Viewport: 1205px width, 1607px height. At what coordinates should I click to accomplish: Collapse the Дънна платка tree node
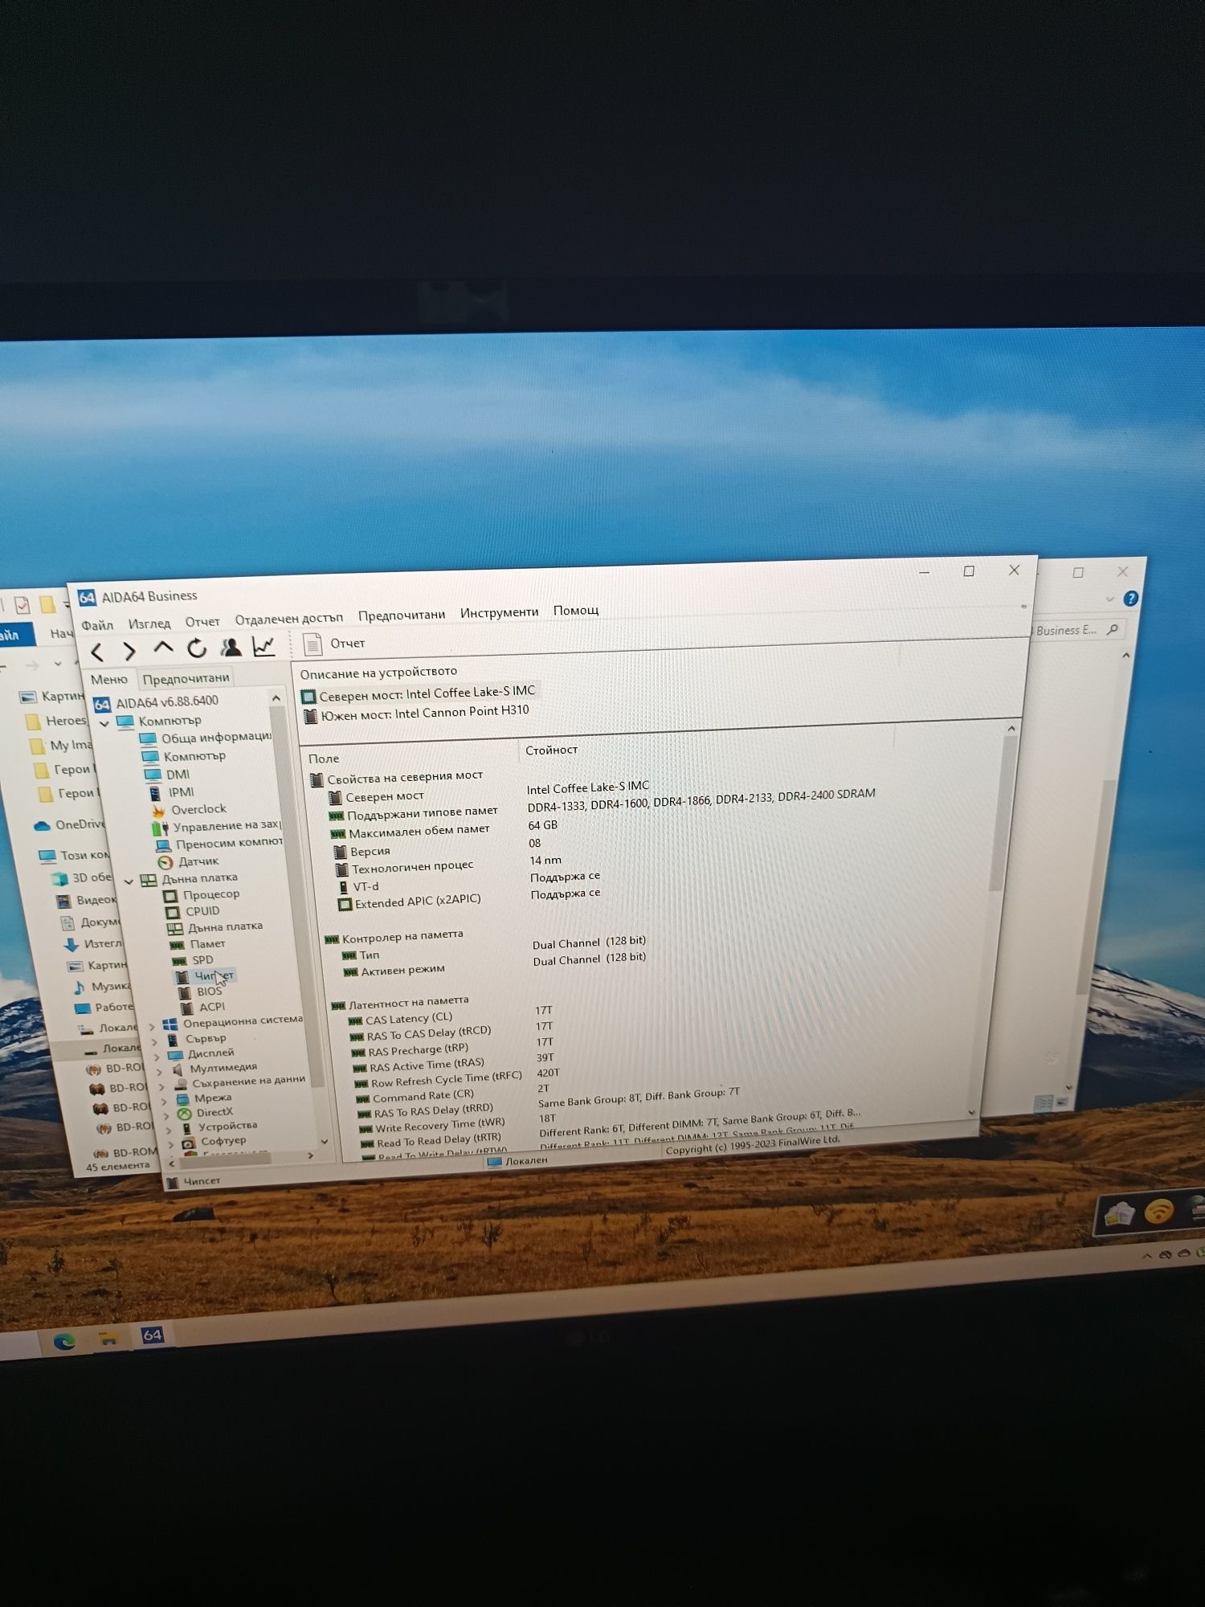pos(129,881)
